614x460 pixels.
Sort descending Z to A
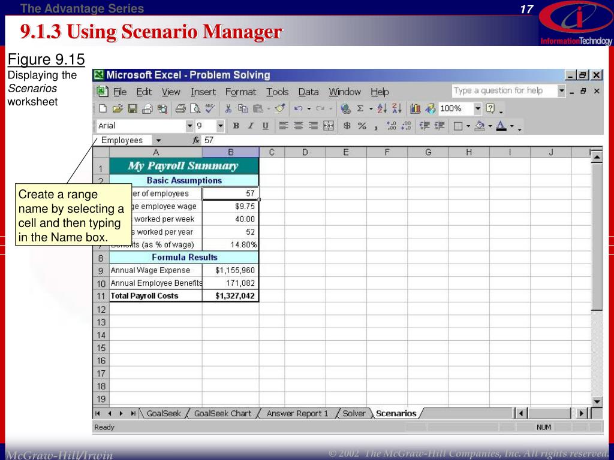point(397,109)
